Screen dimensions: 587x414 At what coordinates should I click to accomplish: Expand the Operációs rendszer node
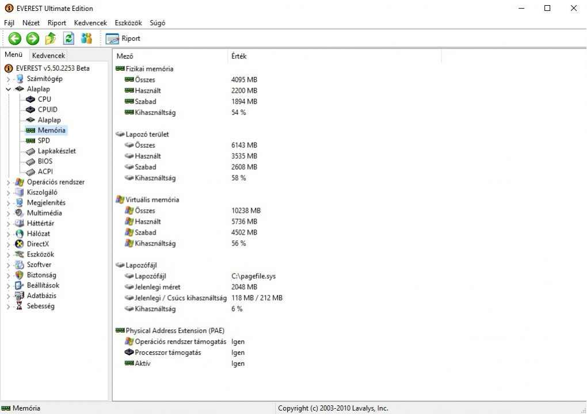point(8,182)
